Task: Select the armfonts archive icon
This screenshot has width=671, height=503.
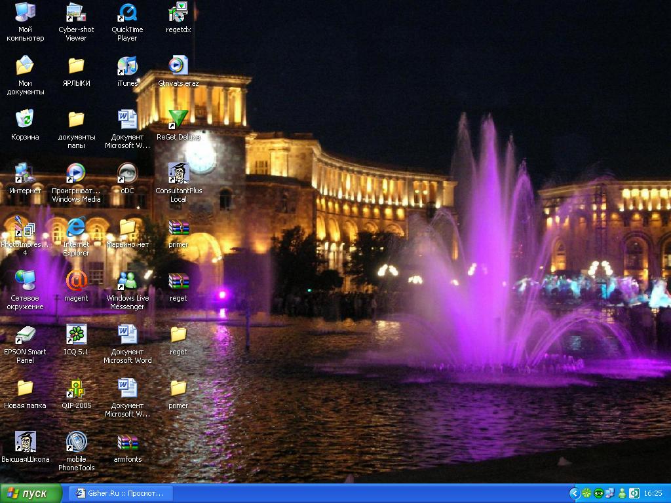Action: 127,442
